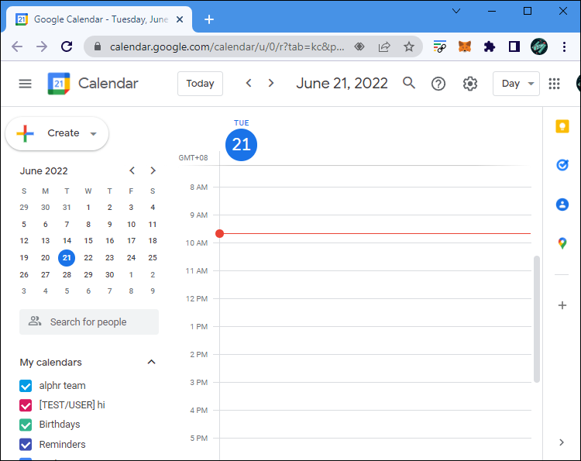581x461 pixels.
Task: Click the browser address bar URL
Action: pyautogui.click(x=227, y=46)
